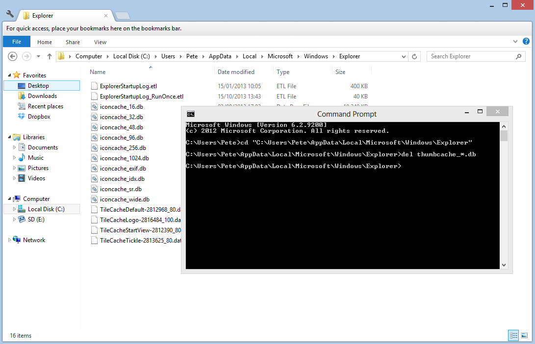This screenshot has width=535, height=344.
Task: Select Desktop under Favorites
Action: click(x=42, y=86)
